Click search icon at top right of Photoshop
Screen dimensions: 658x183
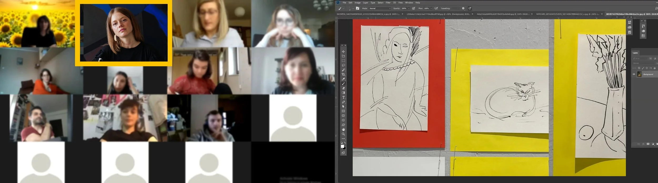pos(656,8)
